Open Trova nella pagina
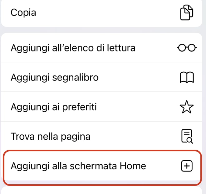The image size is (206, 194). pos(94,137)
